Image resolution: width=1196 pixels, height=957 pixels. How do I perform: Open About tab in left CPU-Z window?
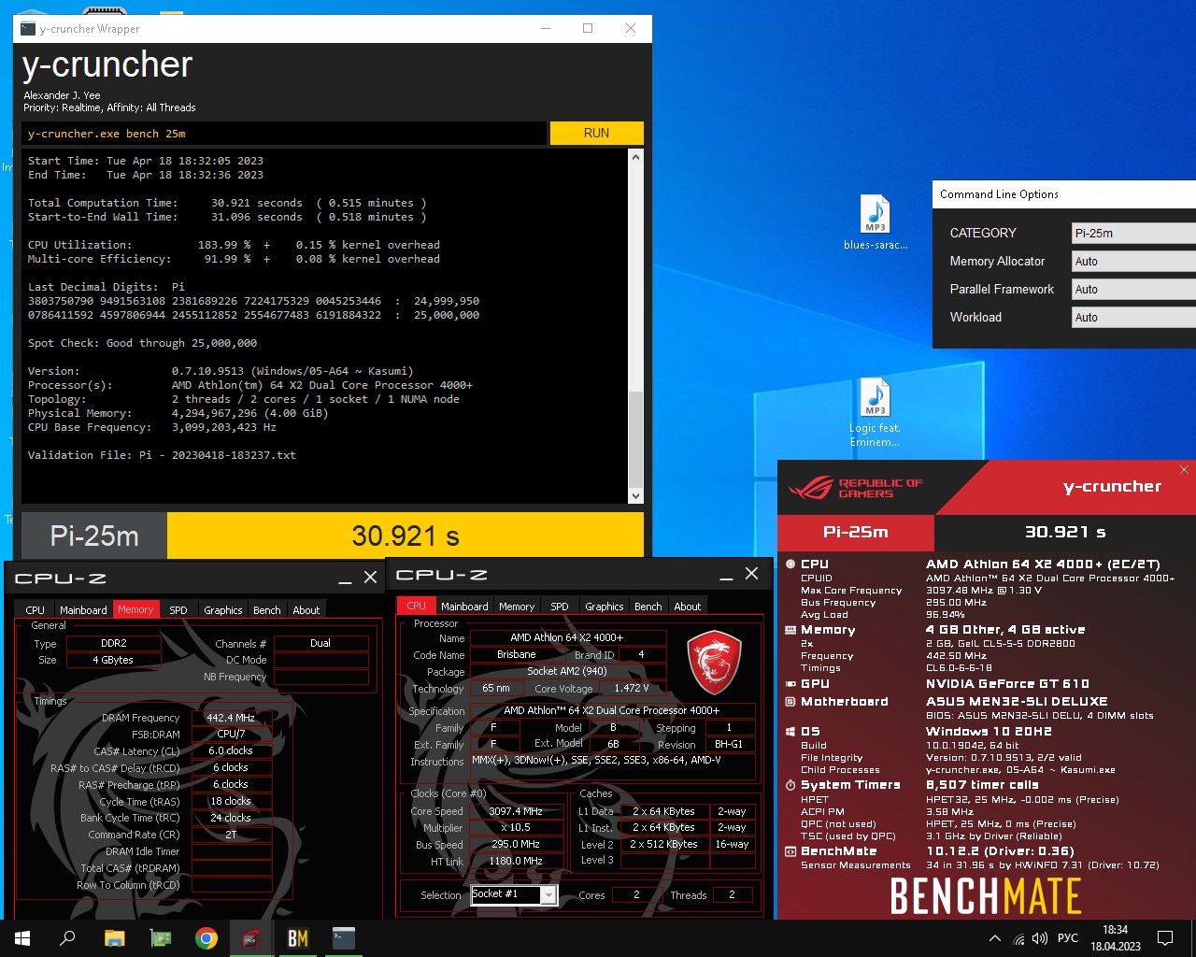(x=306, y=609)
